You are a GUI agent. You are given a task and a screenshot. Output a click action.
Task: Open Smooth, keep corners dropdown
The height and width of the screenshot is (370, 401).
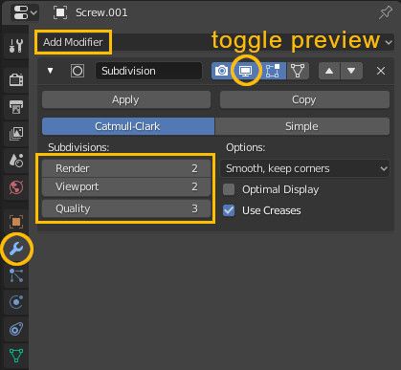tap(305, 168)
